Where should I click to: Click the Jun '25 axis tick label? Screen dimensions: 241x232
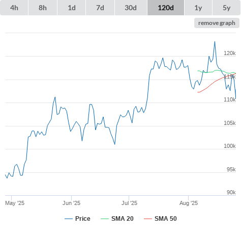click(71, 203)
